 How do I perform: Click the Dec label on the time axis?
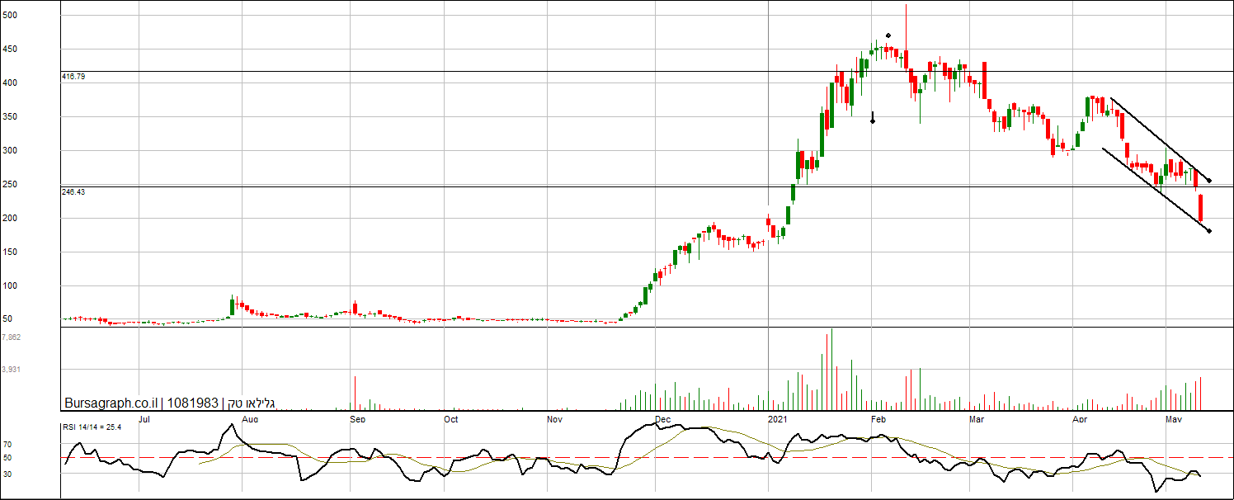coord(662,419)
